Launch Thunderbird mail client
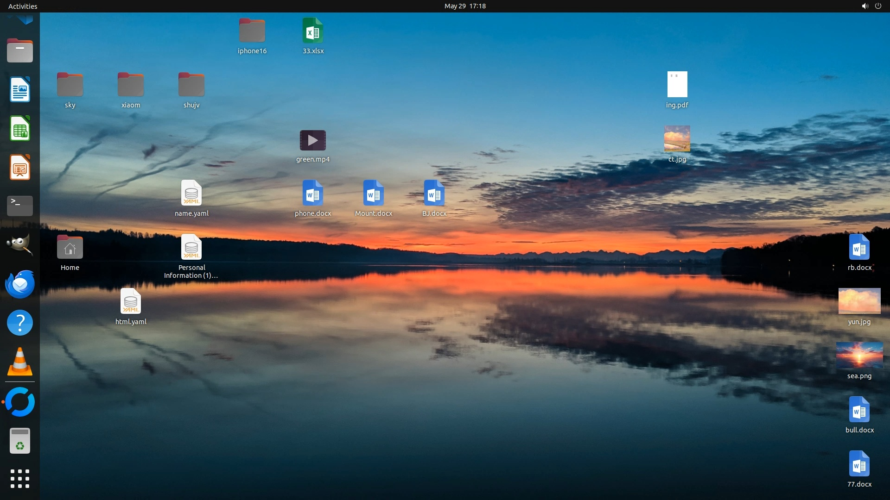 pyautogui.click(x=20, y=284)
